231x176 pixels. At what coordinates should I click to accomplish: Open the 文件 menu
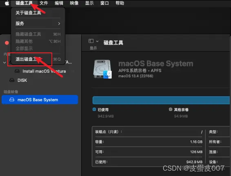(x=44, y=3)
